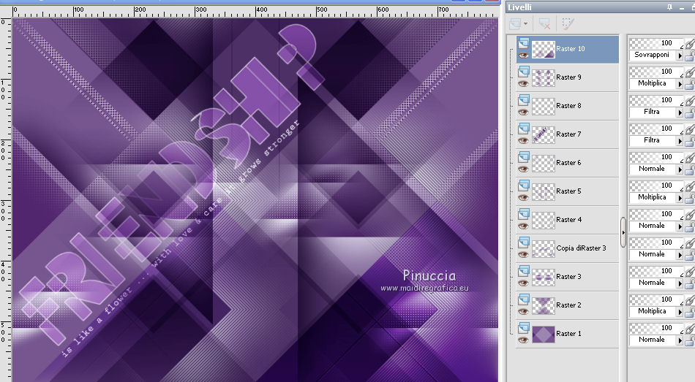This screenshot has width=695, height=382.
Task: Select the layer named Raster 5
Action: (568, 191)
